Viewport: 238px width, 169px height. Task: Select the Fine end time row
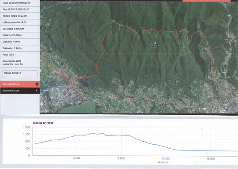[20, 9]
